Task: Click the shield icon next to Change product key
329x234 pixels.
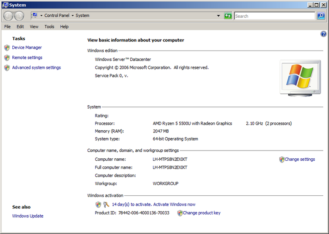Action: (x=180, y=213)
